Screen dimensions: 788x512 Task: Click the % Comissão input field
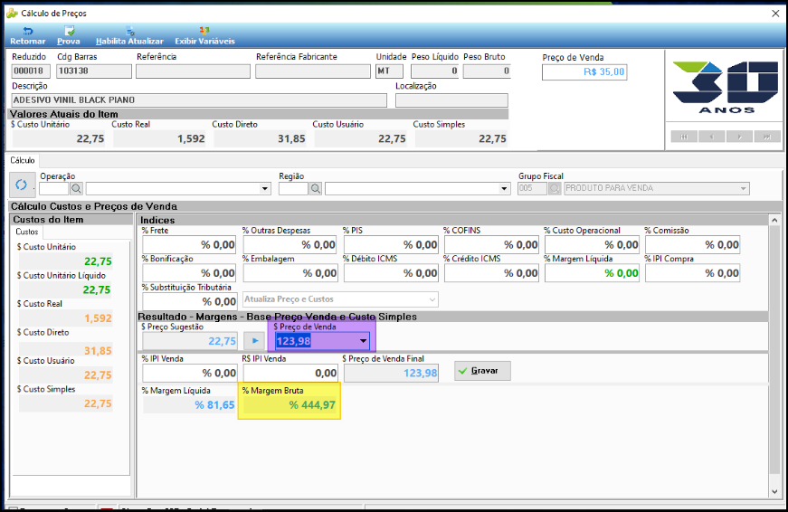(692, 245)
